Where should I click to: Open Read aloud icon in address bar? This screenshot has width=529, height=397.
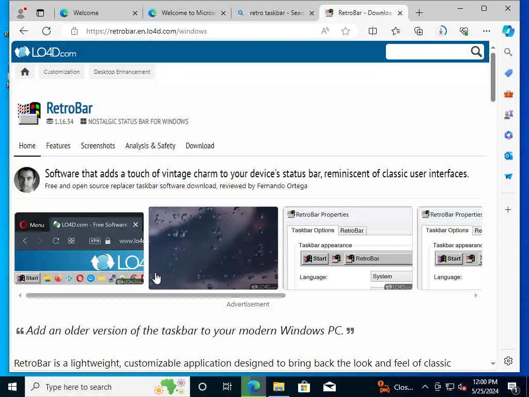pos(325,31)
